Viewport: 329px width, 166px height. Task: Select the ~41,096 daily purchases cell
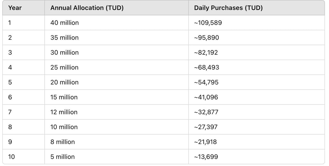coord(206,97)
